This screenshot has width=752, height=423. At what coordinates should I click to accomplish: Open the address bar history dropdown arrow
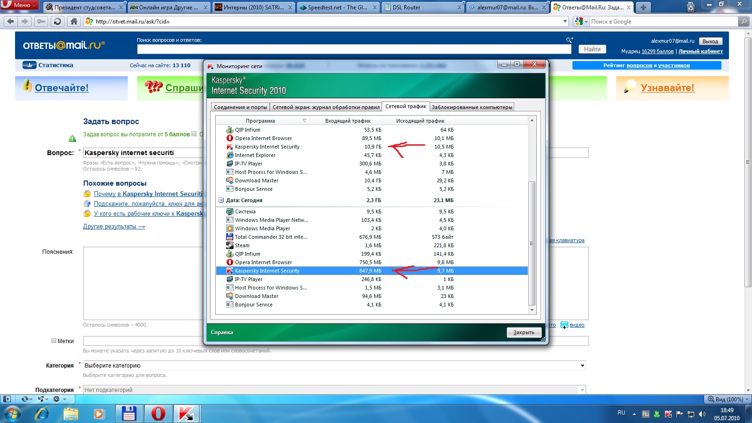pyautogui.click(x=565, y=21)
